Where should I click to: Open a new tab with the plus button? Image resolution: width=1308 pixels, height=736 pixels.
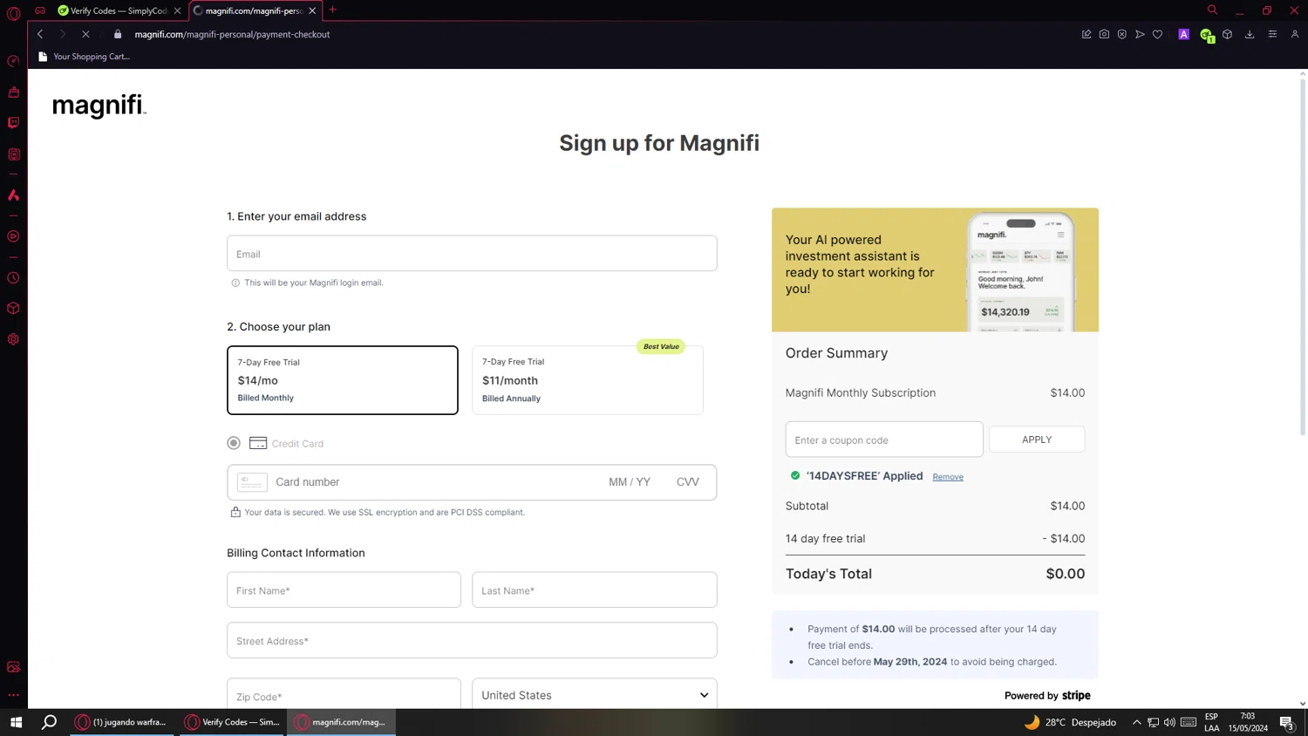click(332, 10)
